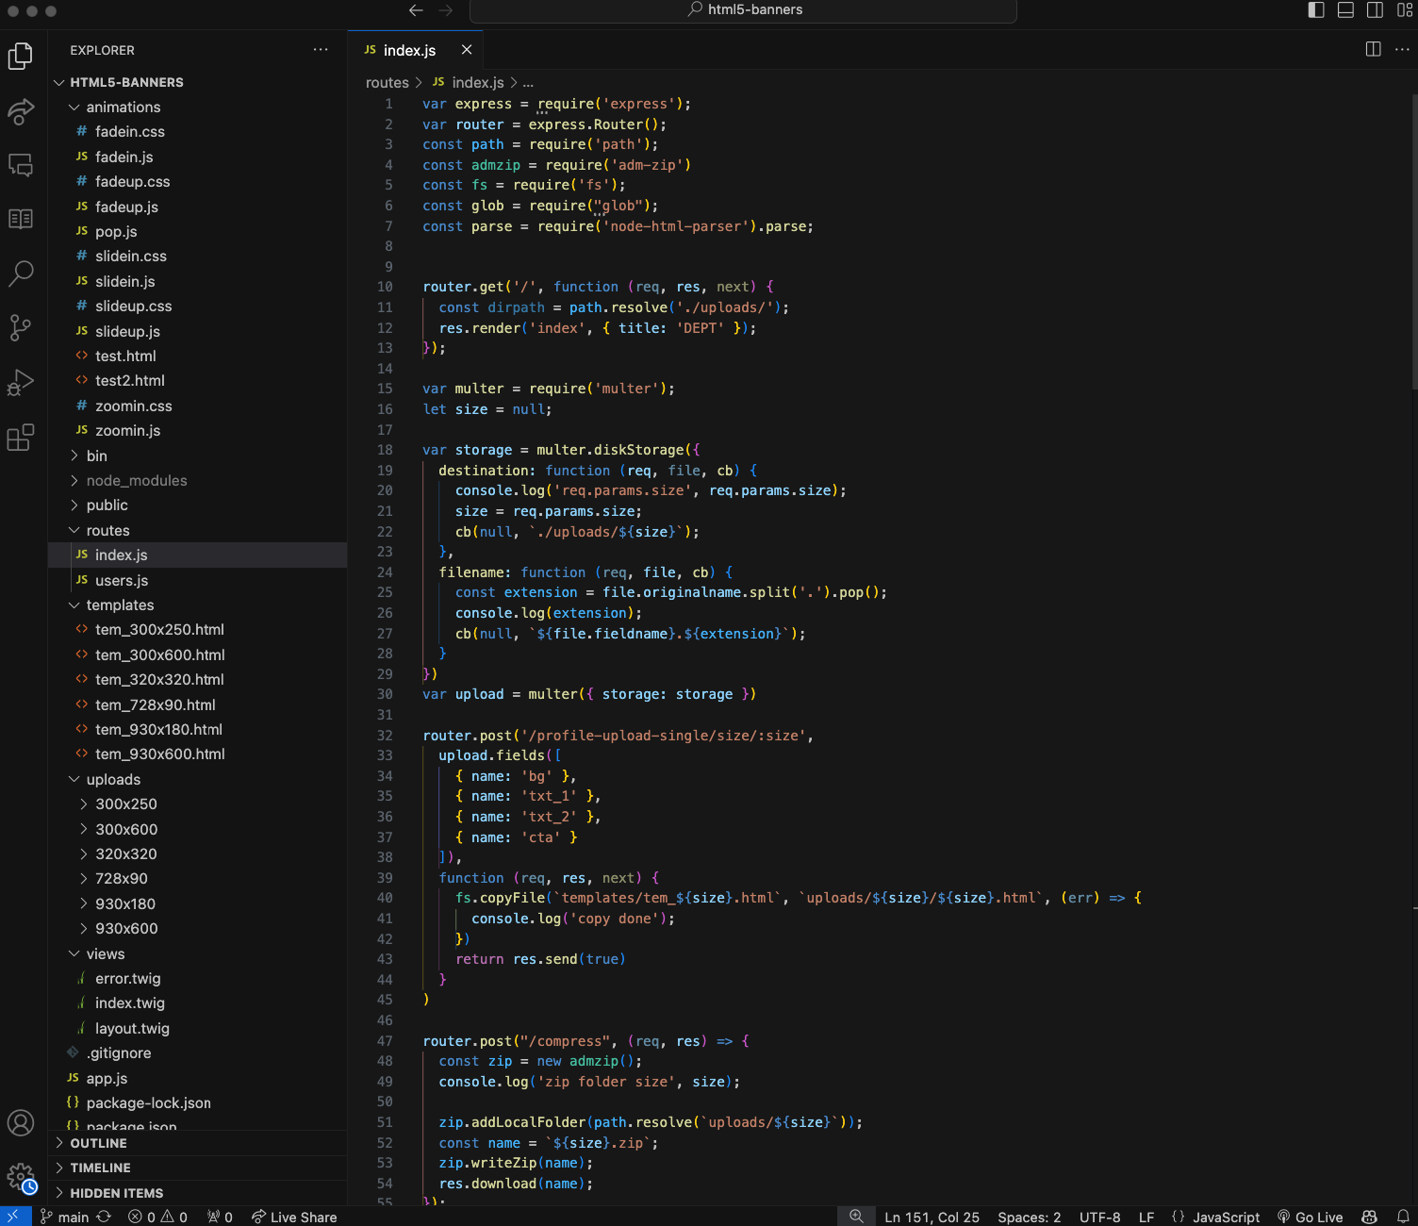Open the Search view in the activity bar
The image size is (1418, 1226).
pyautogui.click(x=21, y=273)
